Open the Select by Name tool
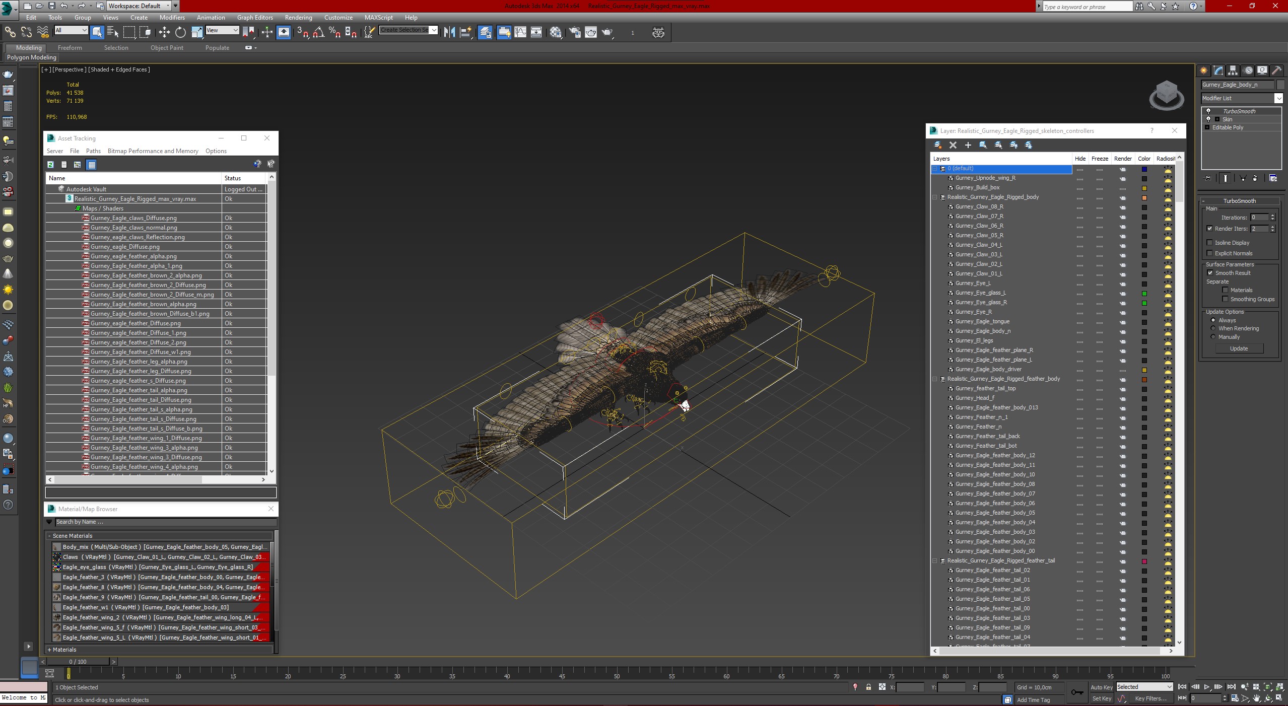The image size is (1288, 706). (x=113, y=33)
